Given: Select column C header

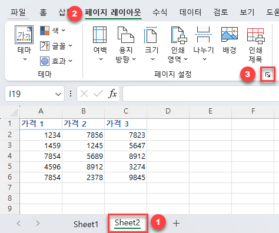Looking at the screenshot, I should (x=126, y=111).
